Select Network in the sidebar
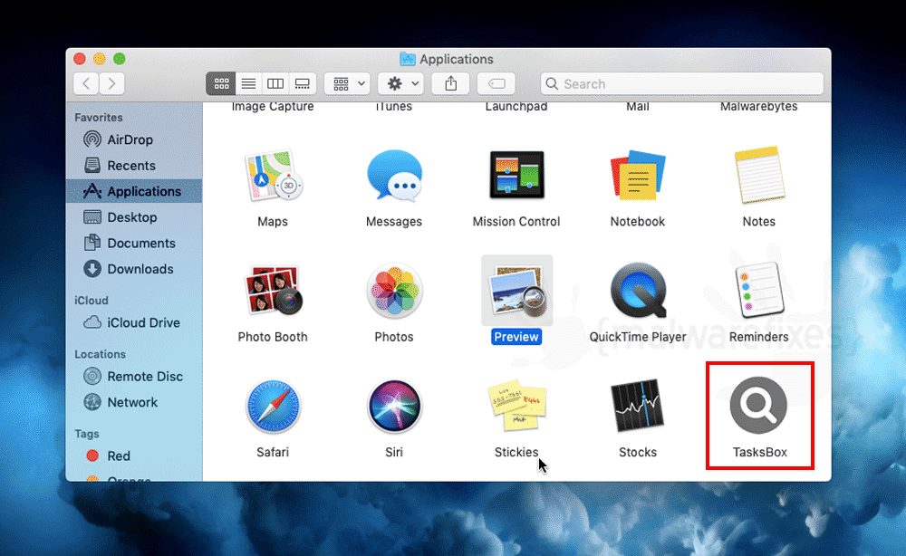Image resolution: width=906 pixels, height=556 pixels. [x=134, y=402]
